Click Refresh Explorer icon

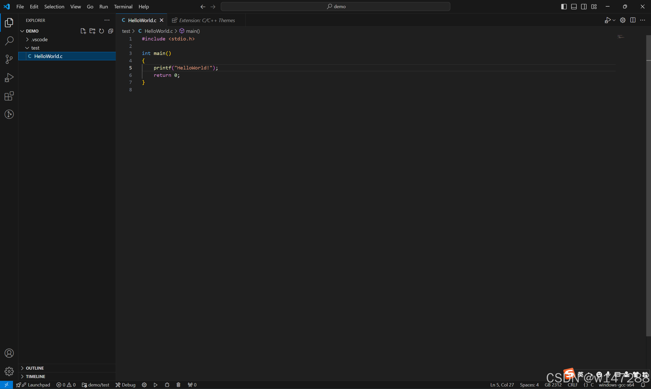click(x=102, y=31)
